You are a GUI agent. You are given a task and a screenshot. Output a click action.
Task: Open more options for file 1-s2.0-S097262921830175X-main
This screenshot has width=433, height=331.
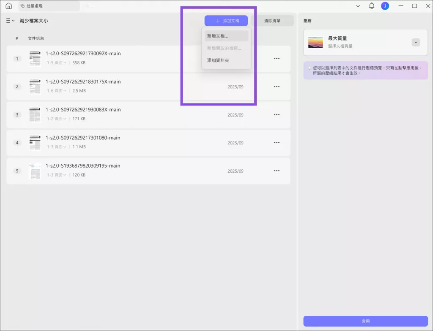(277, 86)
